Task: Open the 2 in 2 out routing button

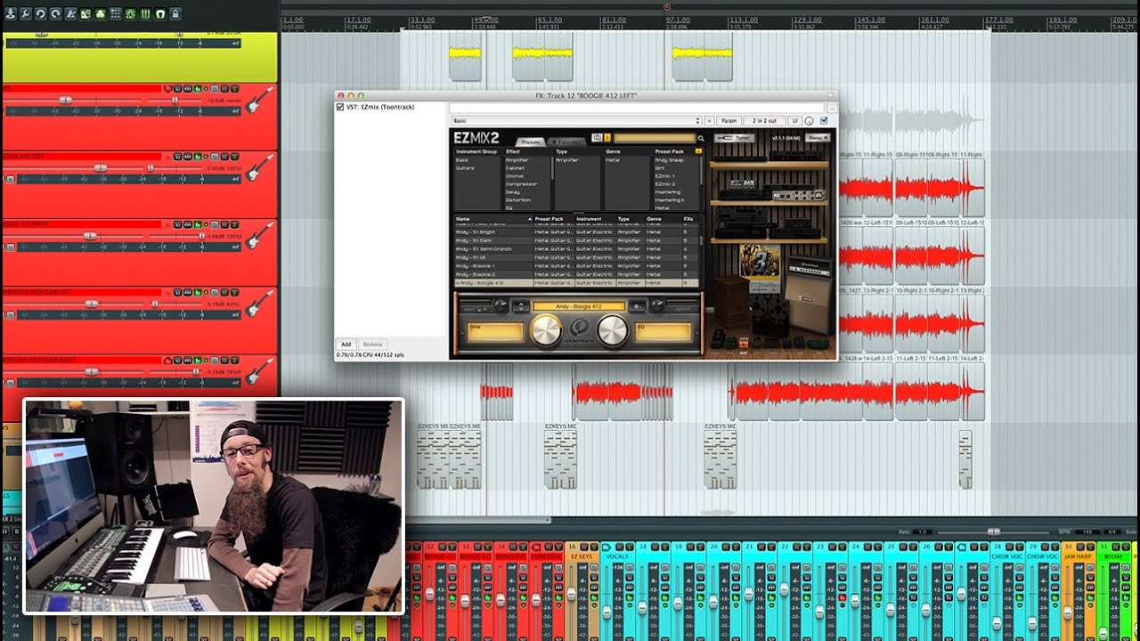Action: 764,120
